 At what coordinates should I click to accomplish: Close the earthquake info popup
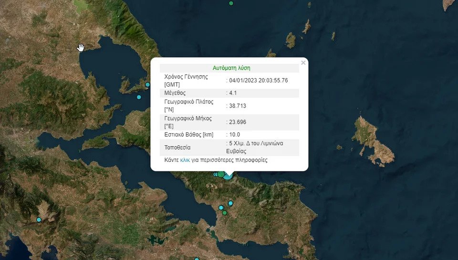tap(303, 63)
